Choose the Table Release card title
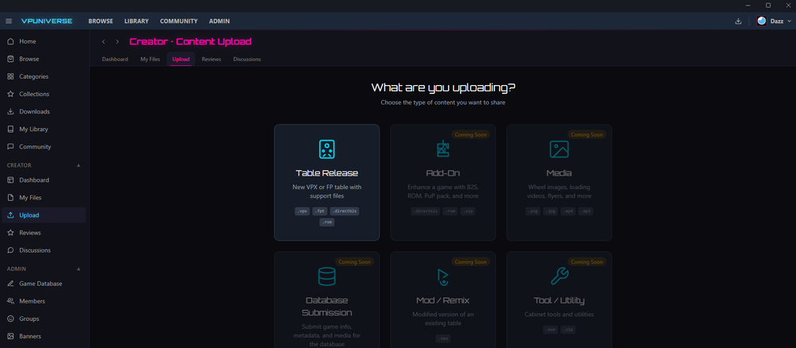The height and width of the screenshot is (348, 796). (x=327, y=173)
